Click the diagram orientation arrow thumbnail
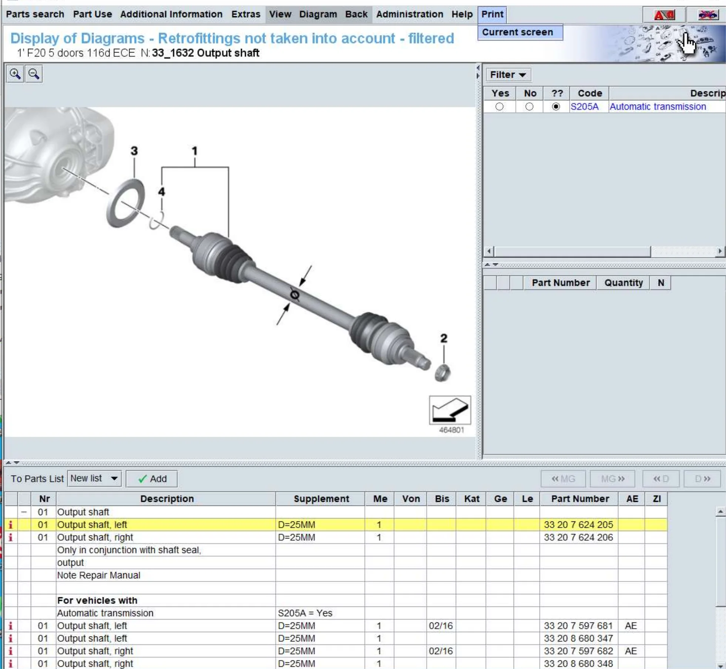 click(450, 410)
